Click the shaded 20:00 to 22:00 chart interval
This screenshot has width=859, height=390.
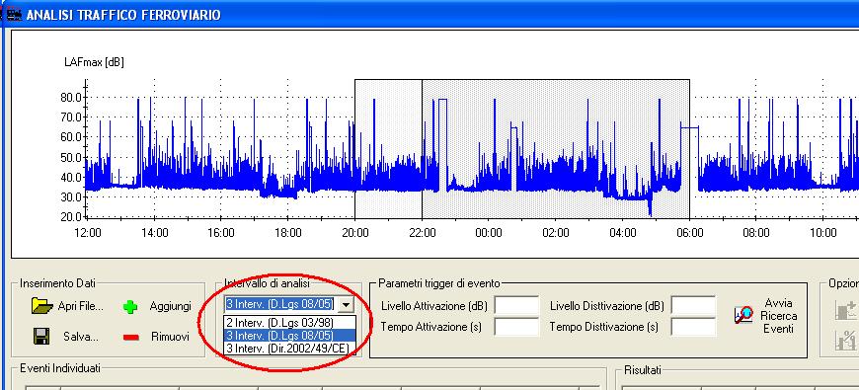pyautogui.click(x=388, y=148)
